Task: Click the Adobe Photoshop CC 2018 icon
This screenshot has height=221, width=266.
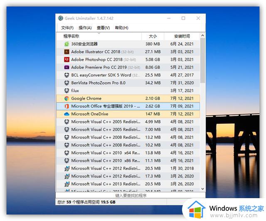Action: (66, 59)
